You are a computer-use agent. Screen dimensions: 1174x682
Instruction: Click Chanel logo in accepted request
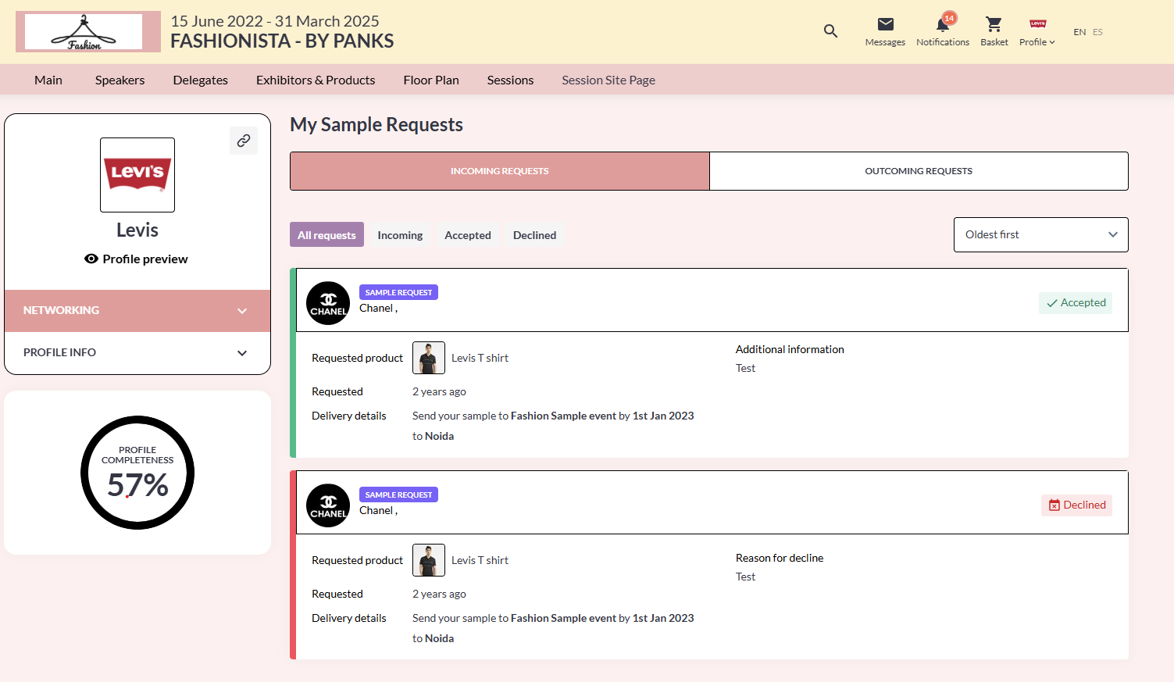328,303
